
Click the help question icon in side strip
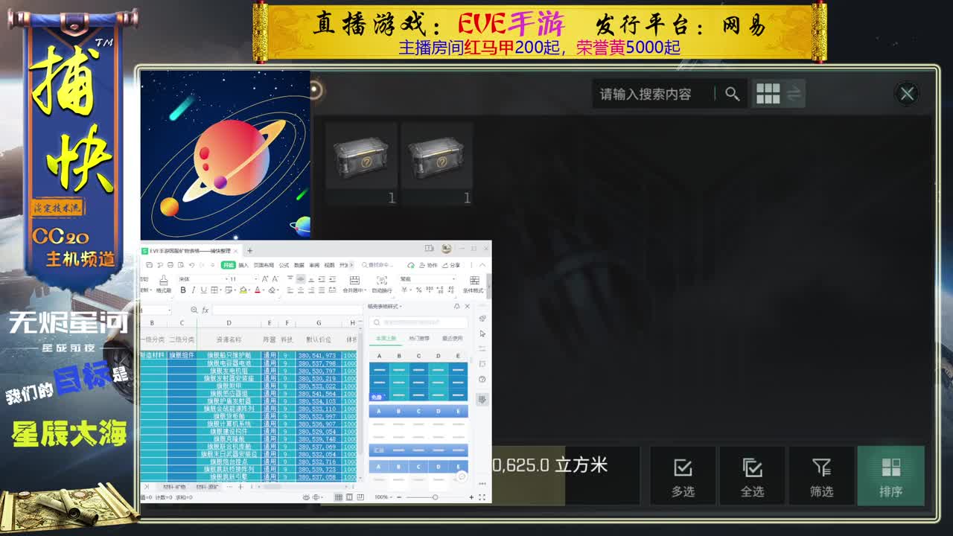click(482, 380)
